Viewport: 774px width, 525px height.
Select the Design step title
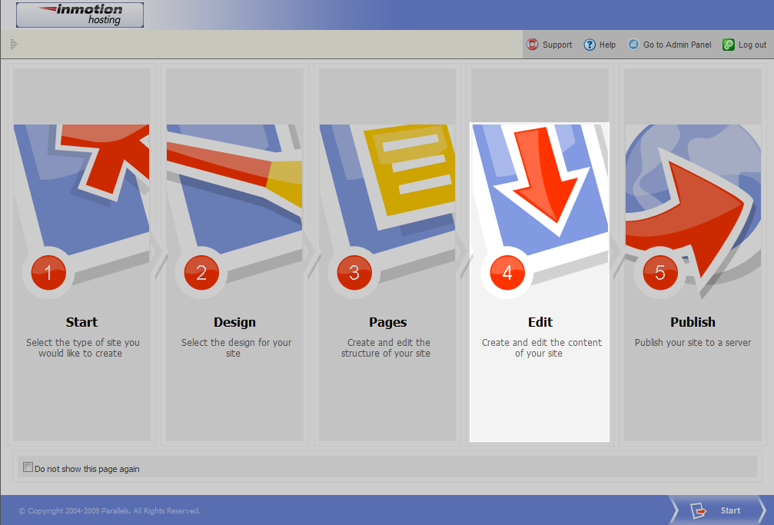[x=234, y=322]
